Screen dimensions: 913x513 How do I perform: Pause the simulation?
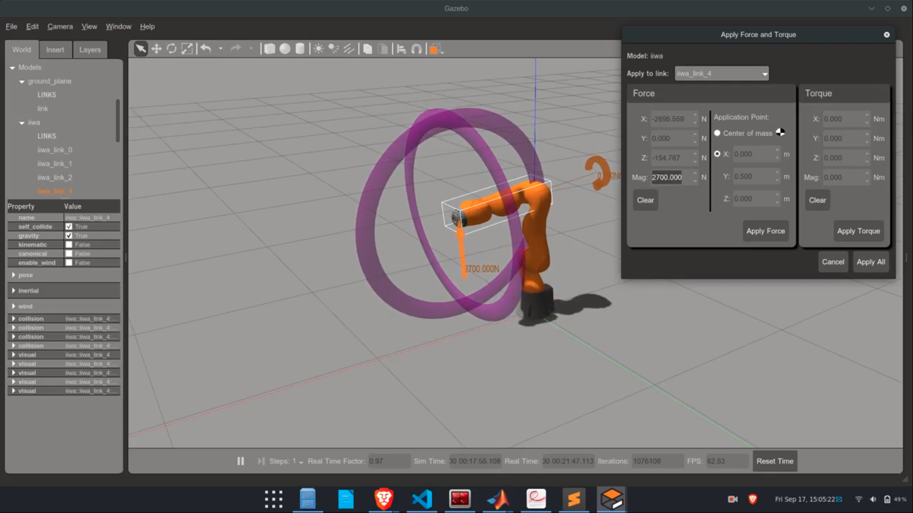coord(241,461)
